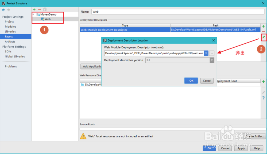The width and height of the screenshot is (267, 154).
Task: Open the Libraries settings page
Action: point(10,32)
